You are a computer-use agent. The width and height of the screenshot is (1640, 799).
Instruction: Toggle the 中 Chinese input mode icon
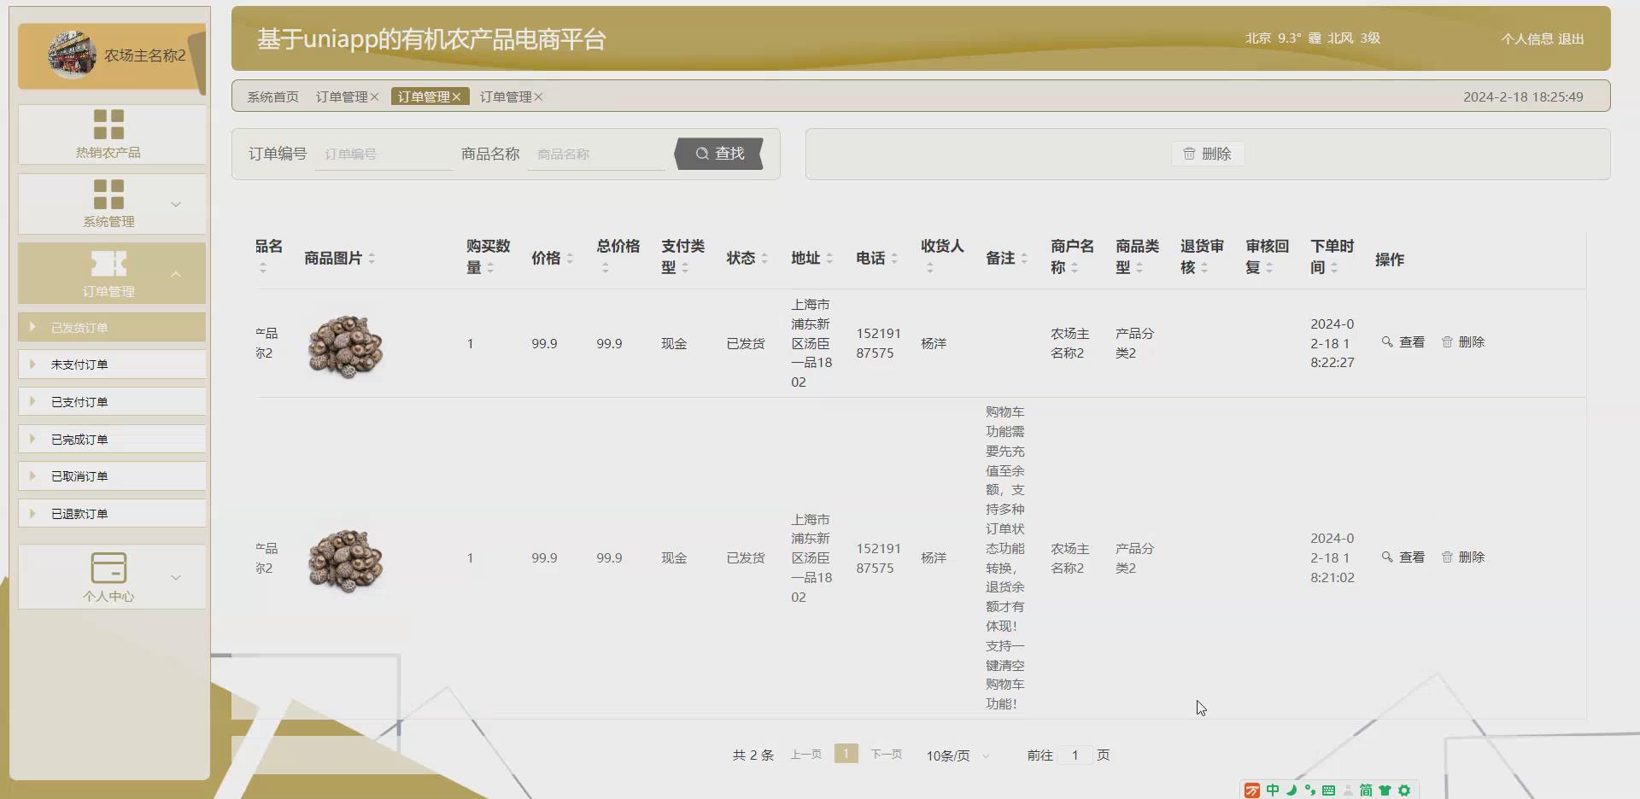(1273, 790)
